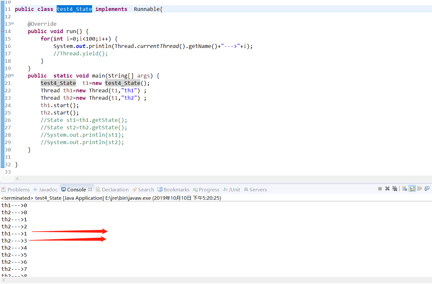
Task: Open the Search tab
Action: pyautogui.click(x=146, y=189)
